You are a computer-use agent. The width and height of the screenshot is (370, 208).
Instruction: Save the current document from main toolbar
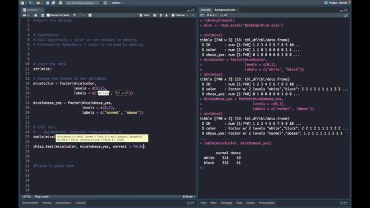pos(47,3)
